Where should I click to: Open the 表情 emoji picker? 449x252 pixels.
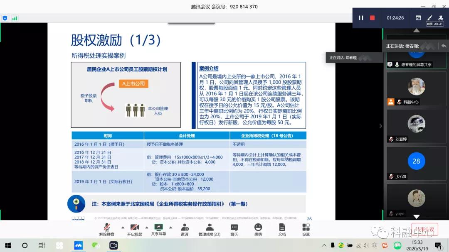point(258,229)
